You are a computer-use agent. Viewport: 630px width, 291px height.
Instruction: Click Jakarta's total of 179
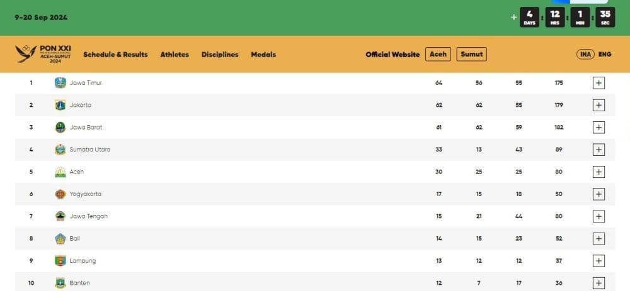coord(558,105)
